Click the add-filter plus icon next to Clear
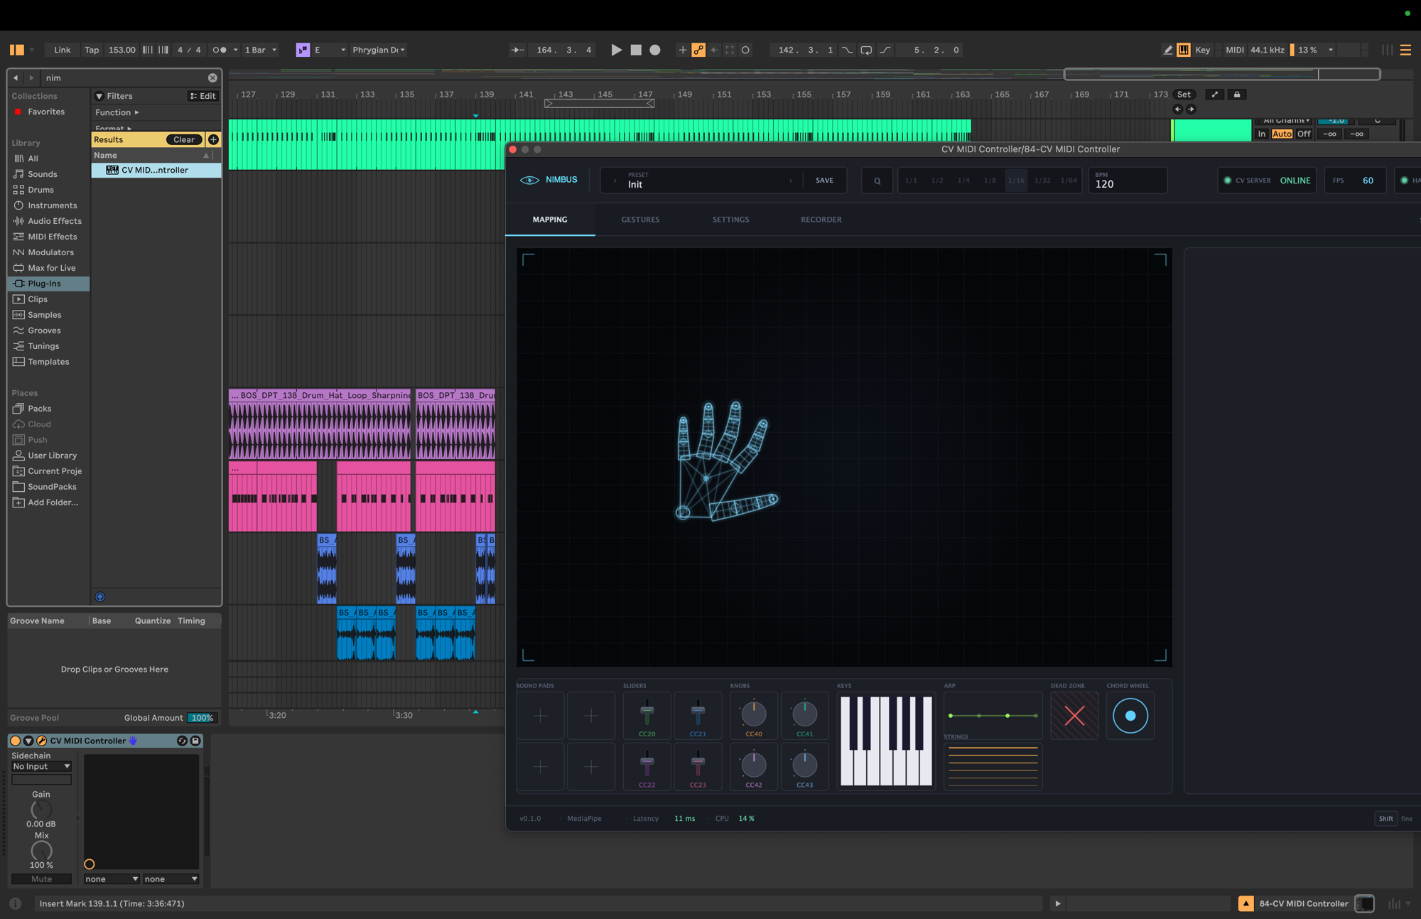The width and height of the screenshot is (1421, 919). pos(213,139)
